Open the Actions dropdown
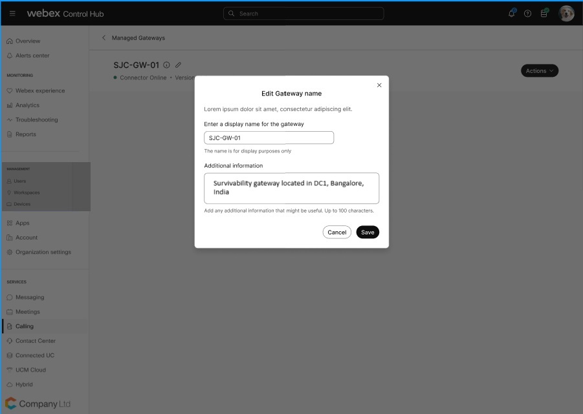 click(540, 71)
